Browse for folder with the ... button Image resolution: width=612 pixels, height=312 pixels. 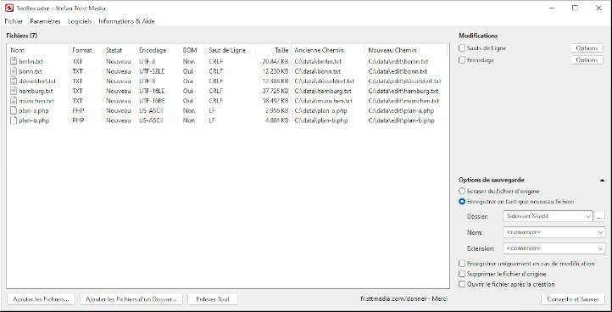tap(600, 216)
